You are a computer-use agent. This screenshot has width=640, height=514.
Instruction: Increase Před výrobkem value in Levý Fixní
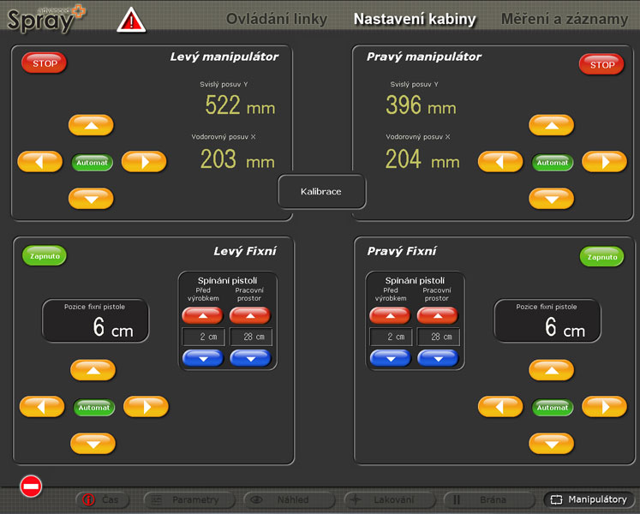pyautogui.click(x=201, y=315)
